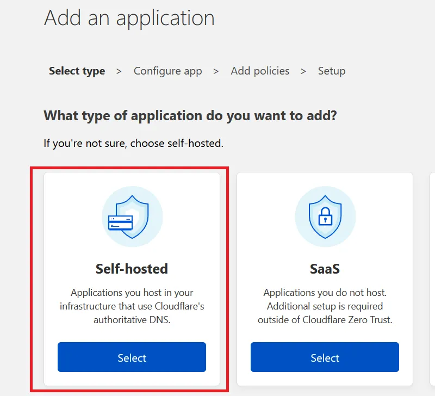Click the 'Add an application' heading

(x=129, y=18)
